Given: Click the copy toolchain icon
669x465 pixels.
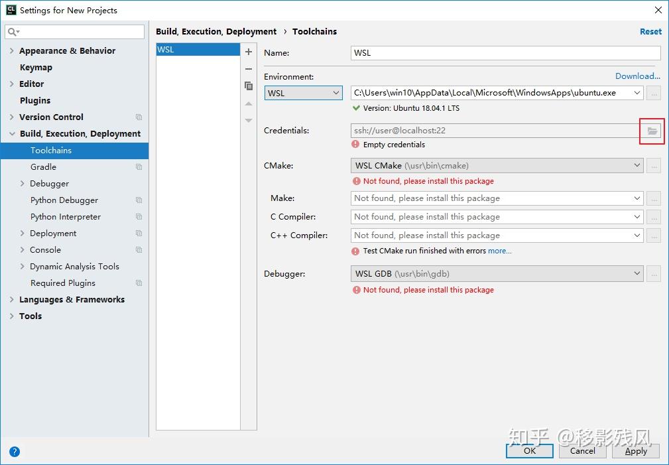Looking at the screenshot, I should point(249,86).
